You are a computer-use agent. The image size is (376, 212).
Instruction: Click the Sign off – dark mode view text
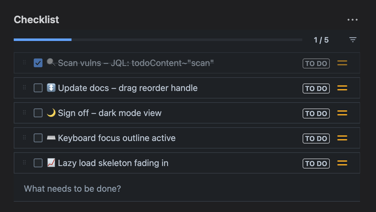click(x=110, y=113)
